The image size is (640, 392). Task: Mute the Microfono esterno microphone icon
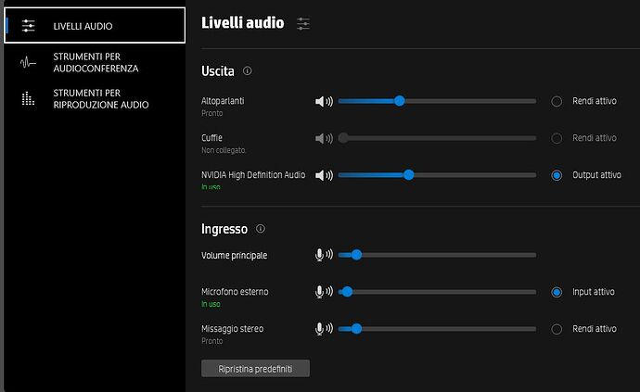click(323, 292)
